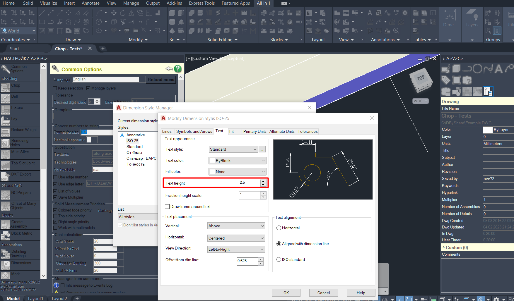Viewport: 514px width, 301px height.
Task: Open the Text color ByBlock swatch
Action: coord(212,160)
